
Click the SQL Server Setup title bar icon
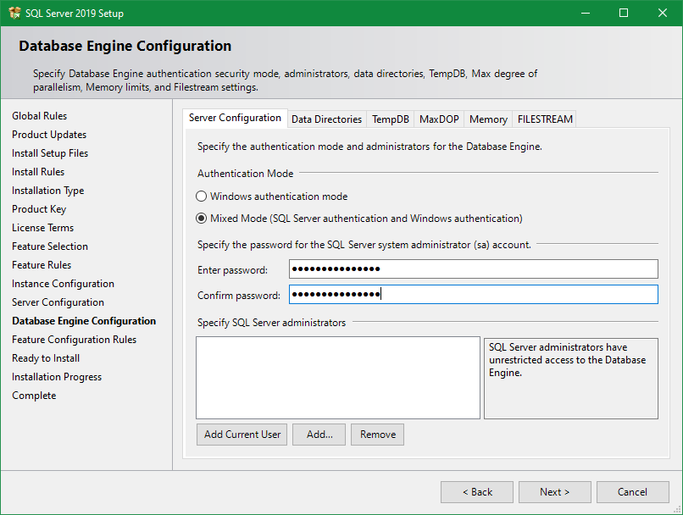coord(15,13)
